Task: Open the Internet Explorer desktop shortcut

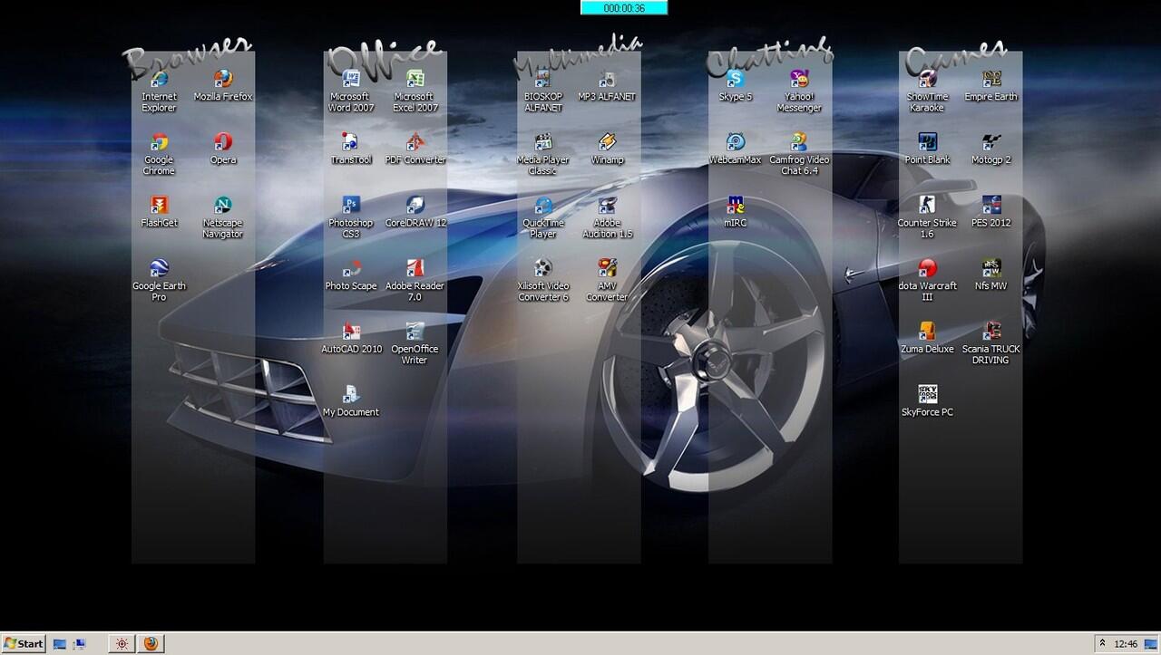Action: [160, 80]
